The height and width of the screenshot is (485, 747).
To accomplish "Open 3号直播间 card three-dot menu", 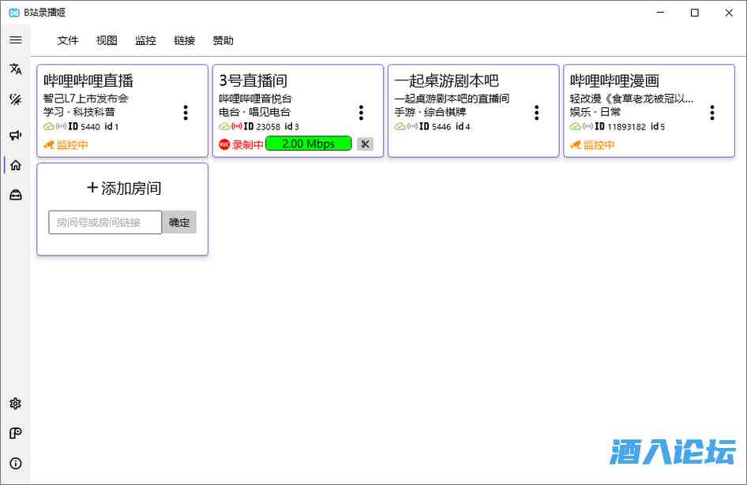I will coord(361,113).
